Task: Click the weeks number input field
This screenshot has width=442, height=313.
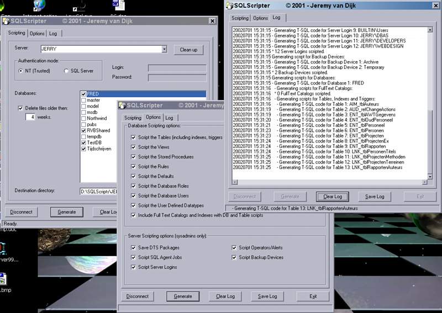Action: (30, 117)
